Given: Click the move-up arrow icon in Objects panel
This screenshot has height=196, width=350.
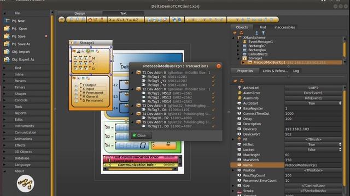Looking at the screenshot, I should tap(263, 33).
